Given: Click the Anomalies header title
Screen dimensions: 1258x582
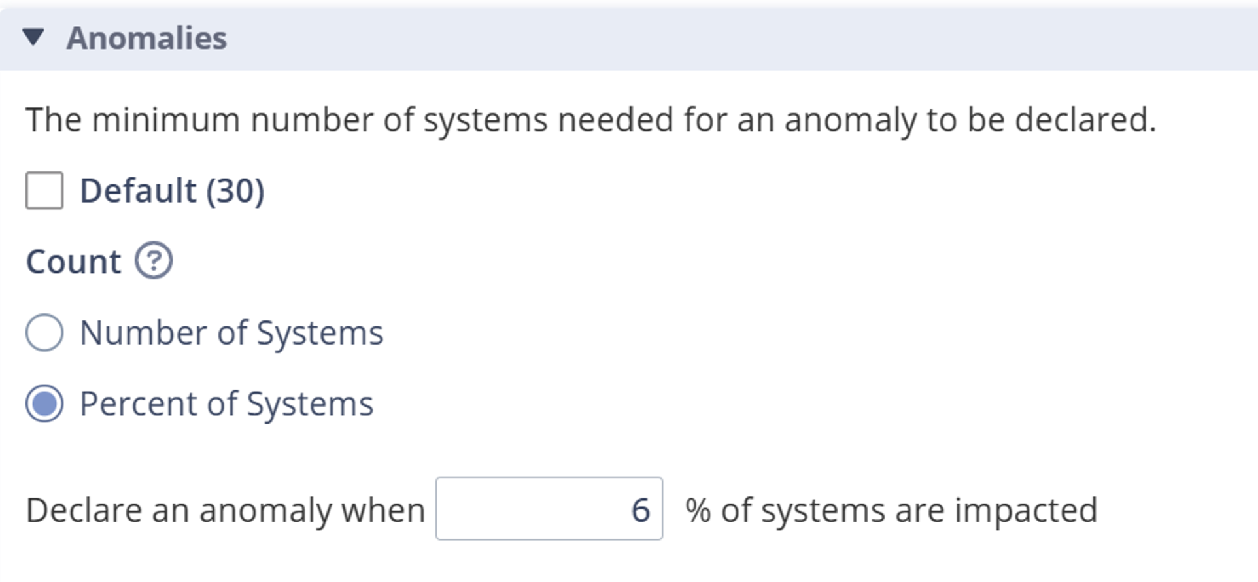Looking at the screenshot, I should click(x=146, y=38).
